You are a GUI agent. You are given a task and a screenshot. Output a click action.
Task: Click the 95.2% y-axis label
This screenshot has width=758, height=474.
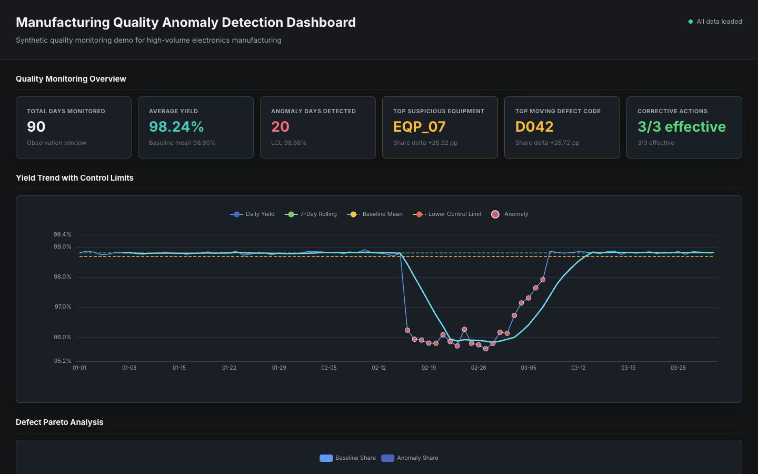coord(62,361)
